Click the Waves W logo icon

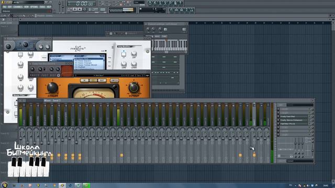(x=148, y=75)
